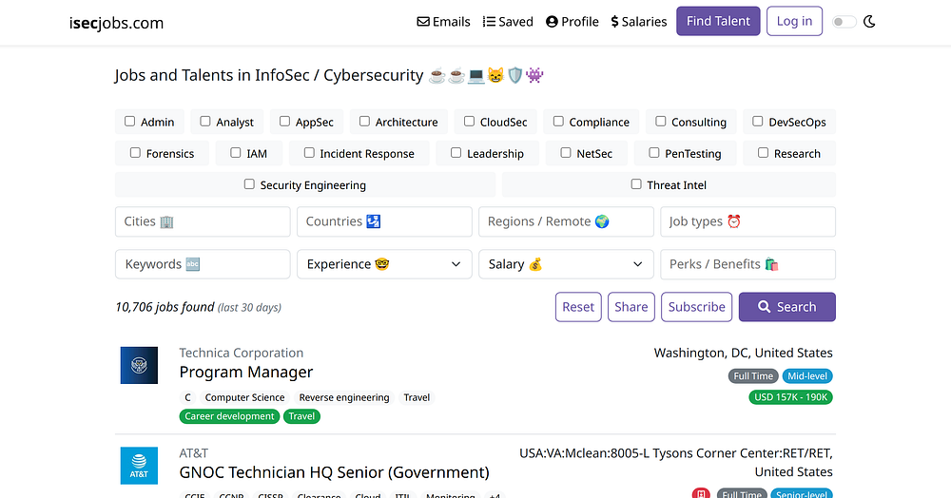Toggle the dark mode switch
Image resolution: width=951 pixels, height=498 pixels.
(x=844, y=22)
